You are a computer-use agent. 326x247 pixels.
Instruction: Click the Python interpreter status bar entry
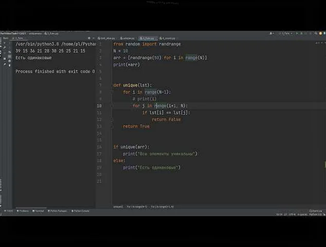click(x=315, y=215)
